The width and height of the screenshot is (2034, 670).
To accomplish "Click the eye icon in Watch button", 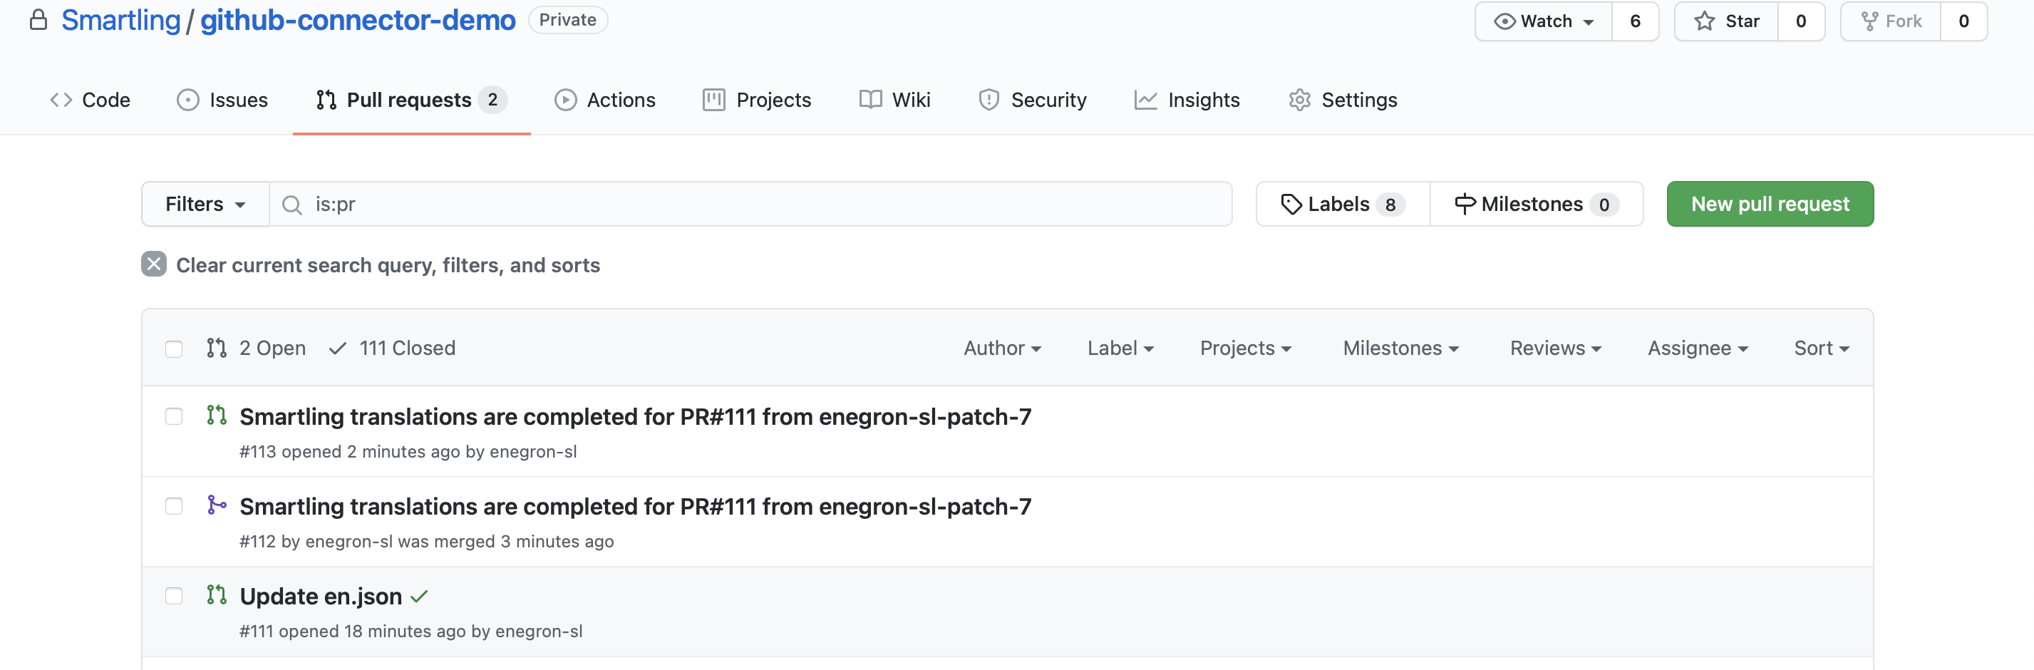I will [x=1504, y=21].
